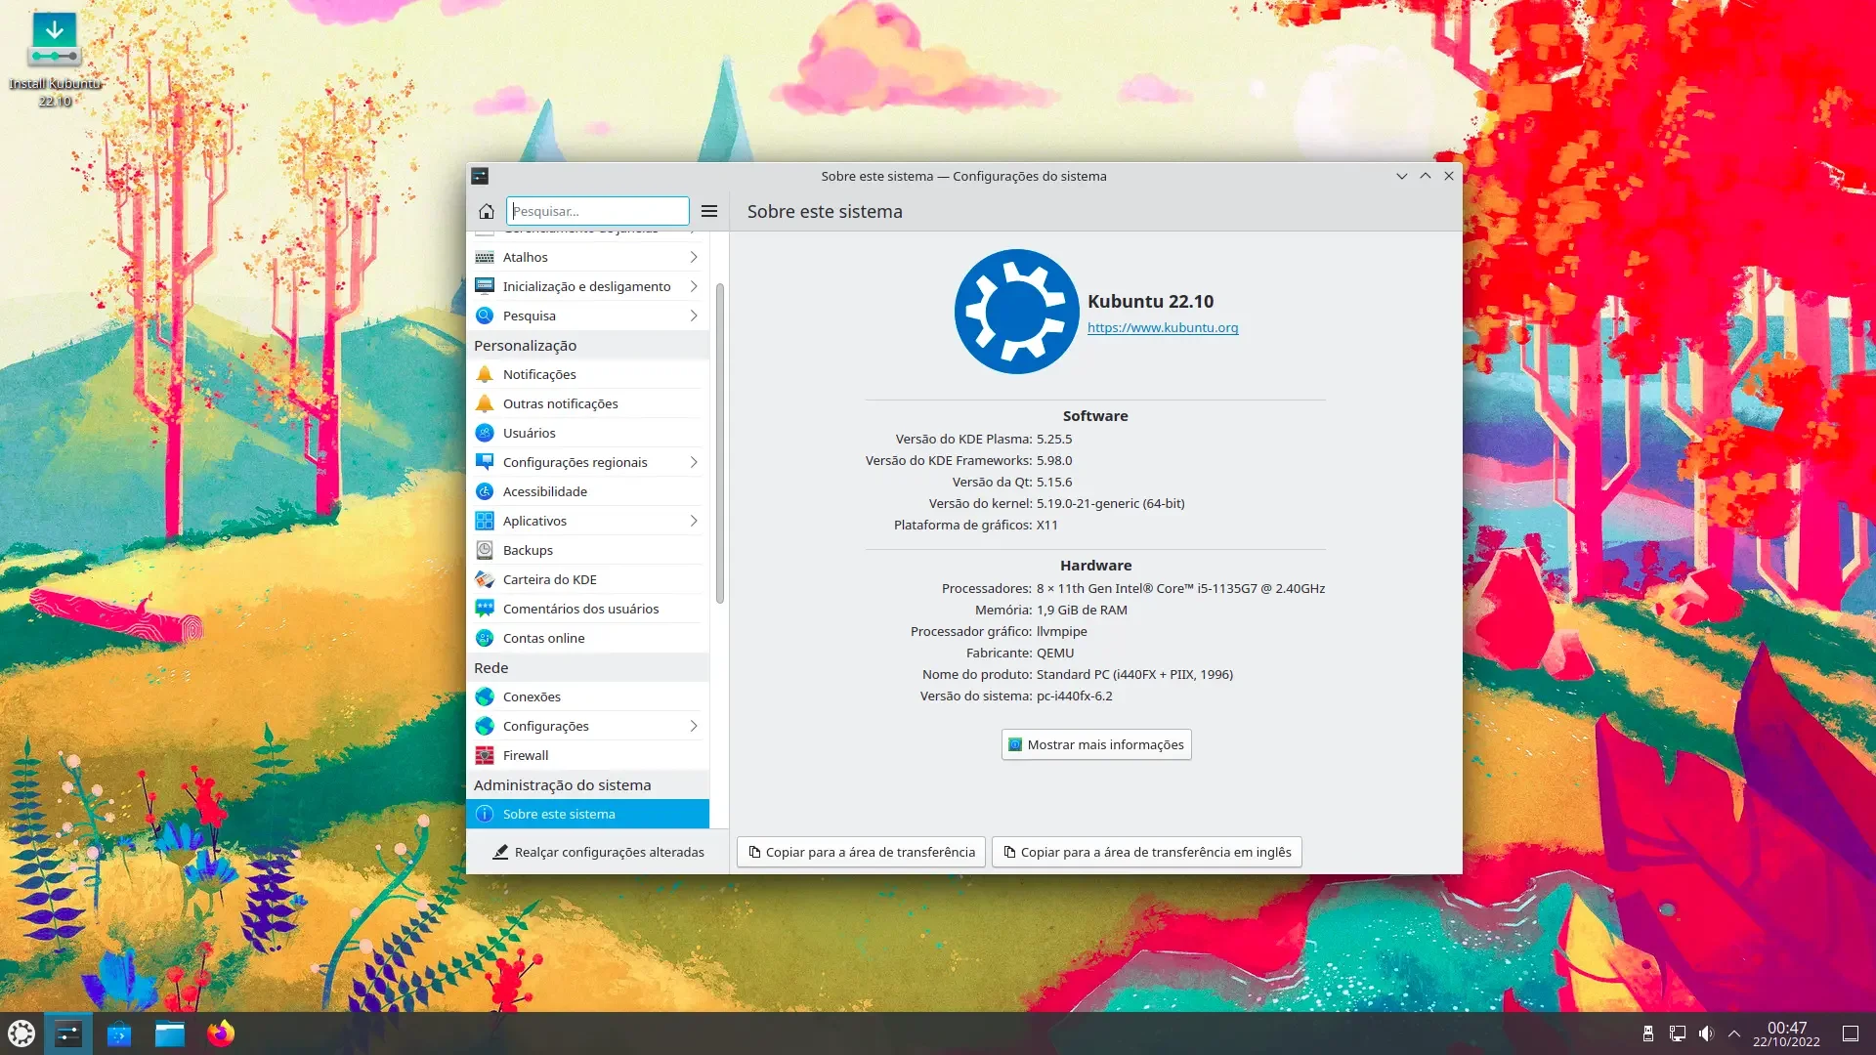Viewport: 1876px width, 1055px height.
Task: Open the Conexões settings entry
Action: (x=588, y=696)
